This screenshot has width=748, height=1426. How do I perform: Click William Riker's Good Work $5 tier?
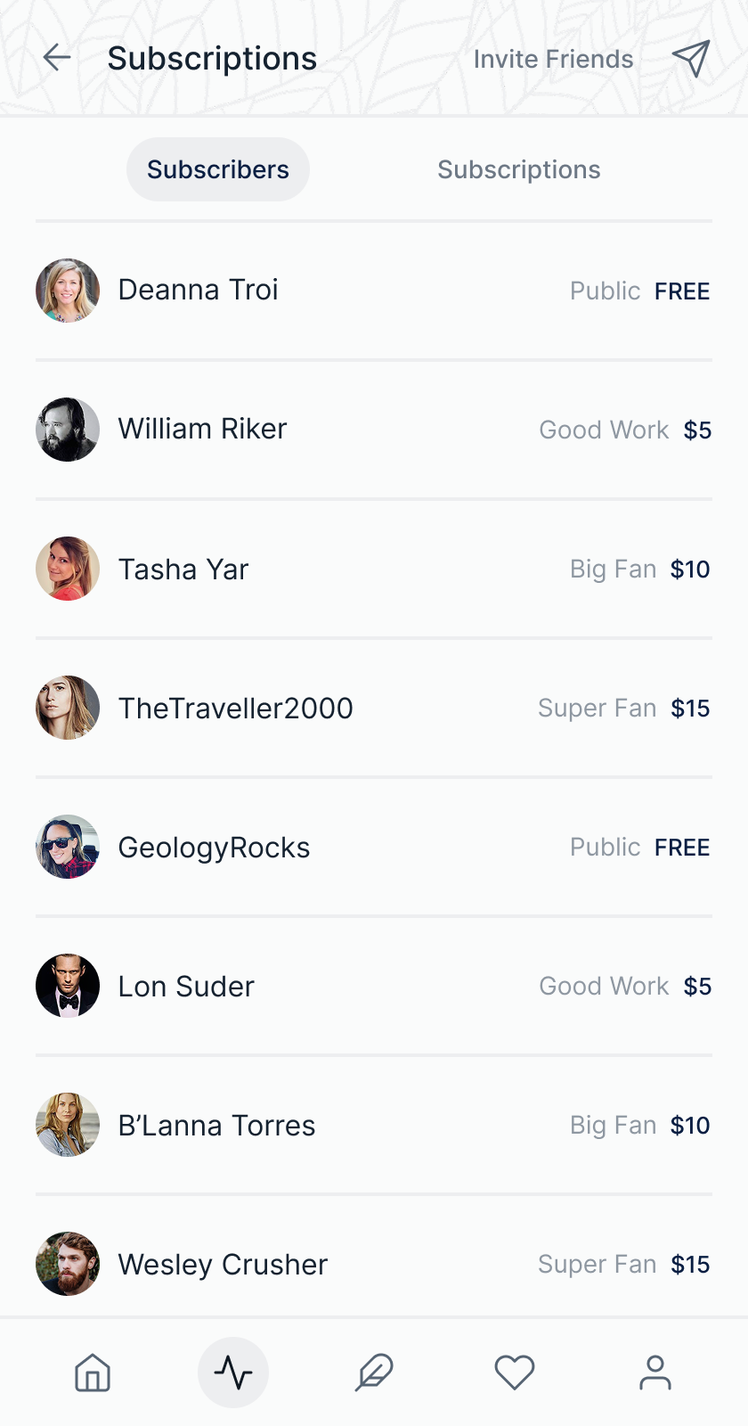625,430
